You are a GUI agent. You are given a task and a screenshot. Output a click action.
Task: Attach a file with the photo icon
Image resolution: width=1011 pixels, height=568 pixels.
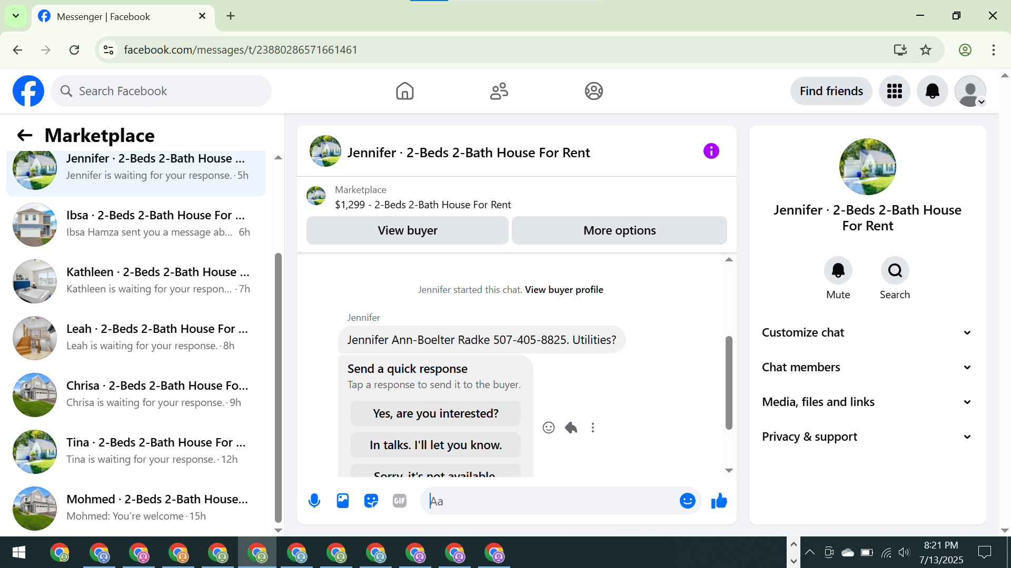pos(343,501)
